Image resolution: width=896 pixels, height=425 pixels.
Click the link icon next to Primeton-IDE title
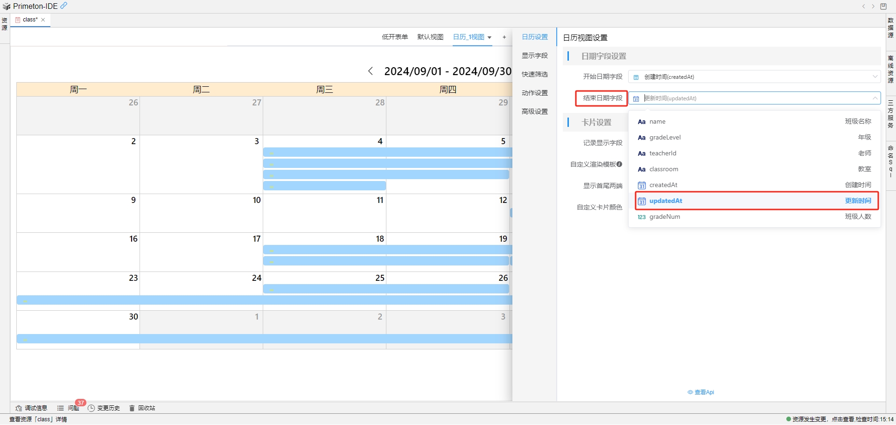click(x=63, y=6)
